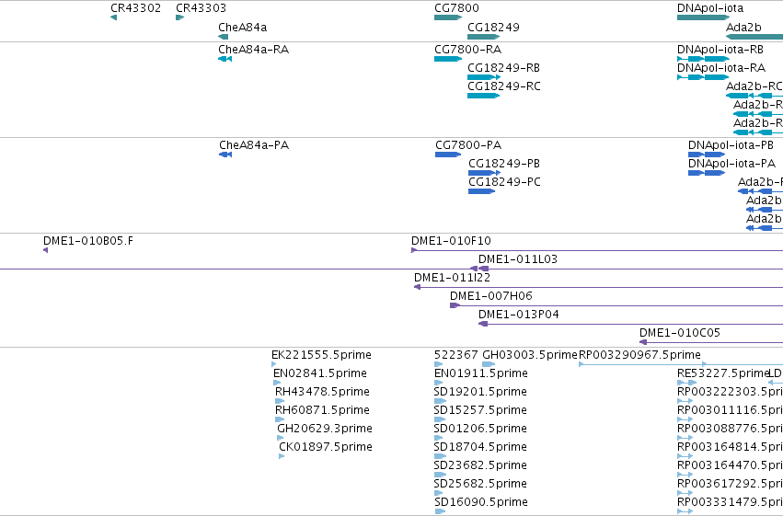Open EST SD25682.5prime
Image resolution: width=783 pixels, height=516 pixels.
point(480,484)
